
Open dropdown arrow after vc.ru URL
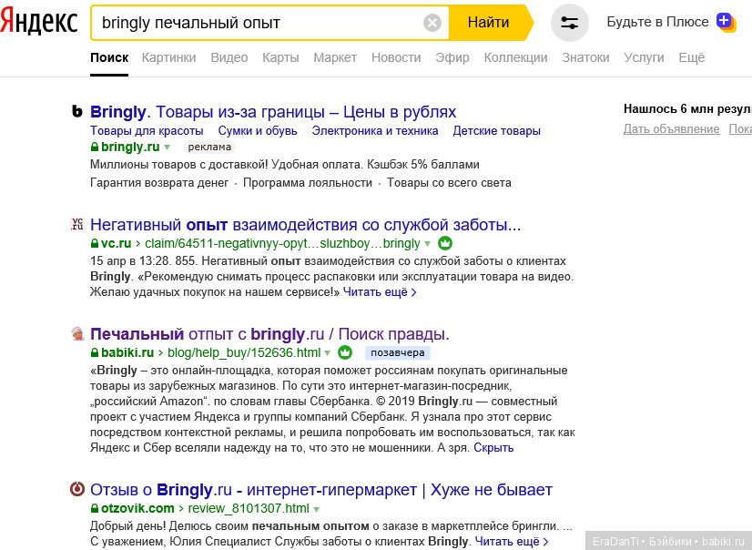428,243
